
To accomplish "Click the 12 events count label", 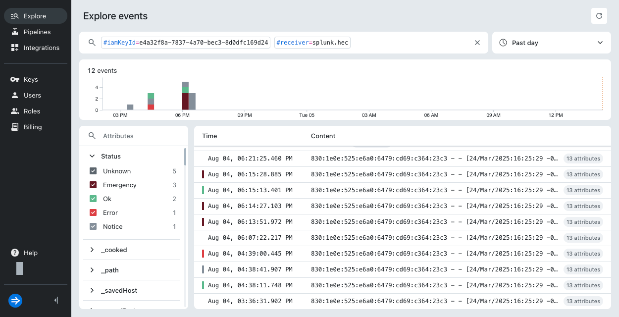I will [102, 70].
